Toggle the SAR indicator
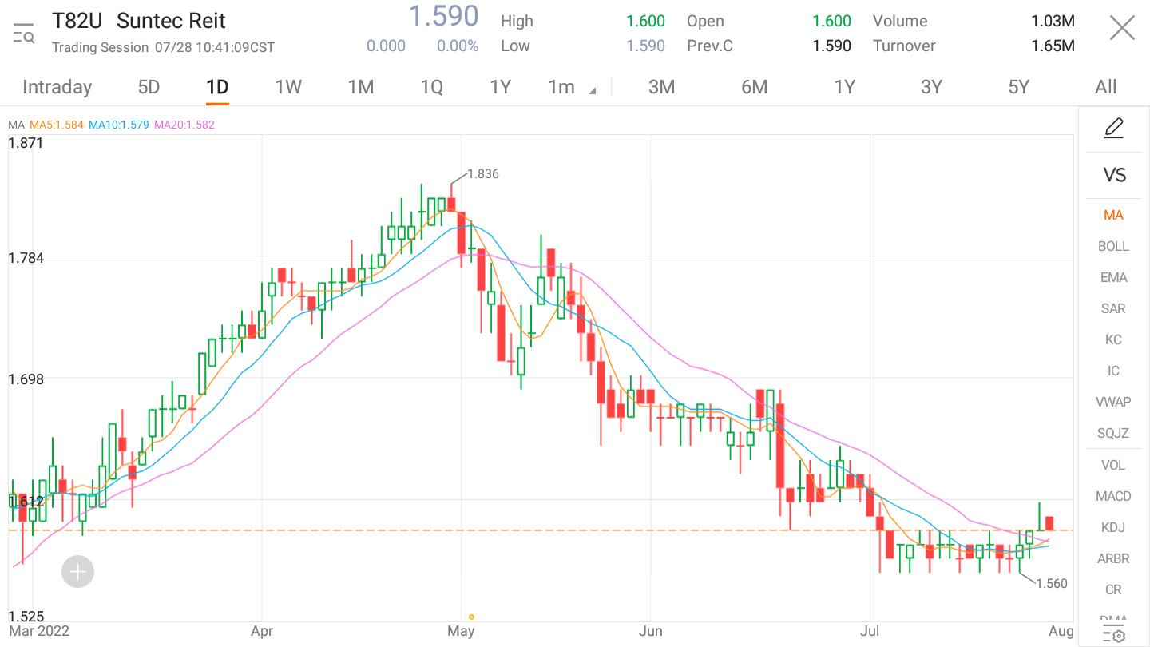This screenshot has width=1150, height=647. tap(1113, 308)
